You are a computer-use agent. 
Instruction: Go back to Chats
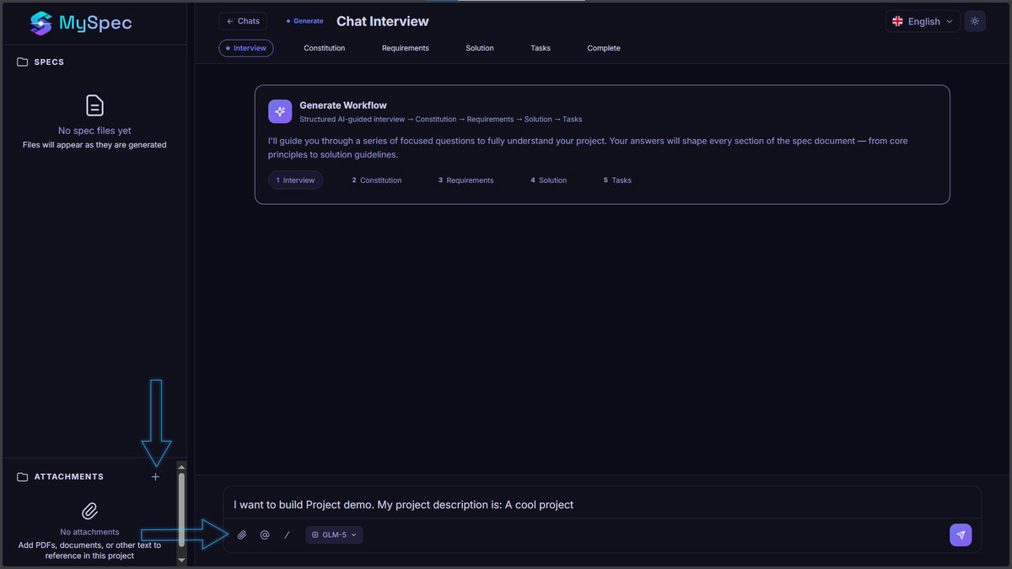click(243, 21)
